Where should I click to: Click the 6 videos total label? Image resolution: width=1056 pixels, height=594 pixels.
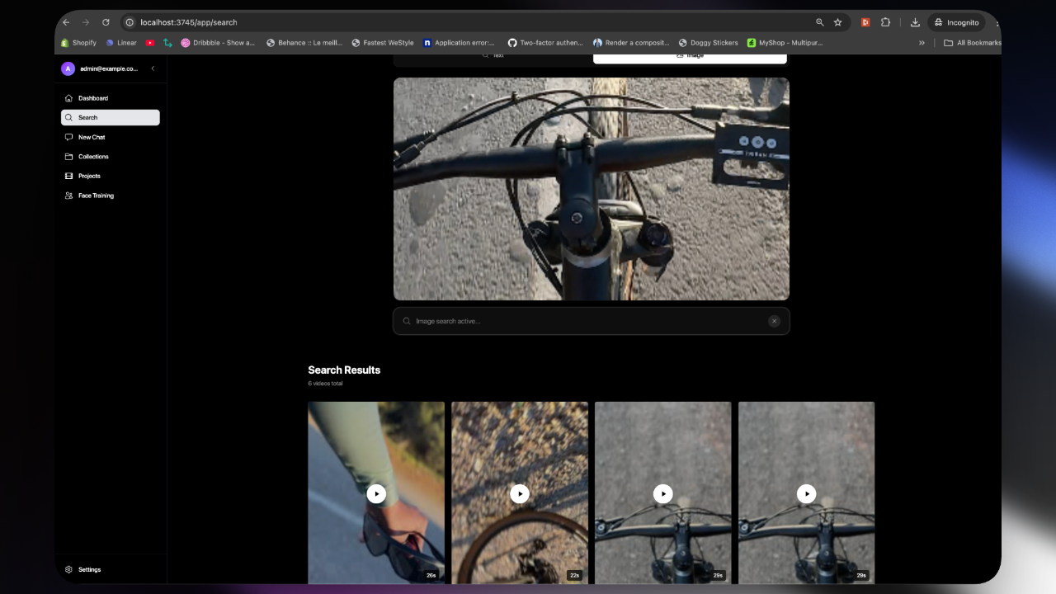325,384
